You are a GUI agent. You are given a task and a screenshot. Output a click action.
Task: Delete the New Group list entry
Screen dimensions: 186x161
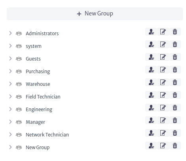coord(175,146)
